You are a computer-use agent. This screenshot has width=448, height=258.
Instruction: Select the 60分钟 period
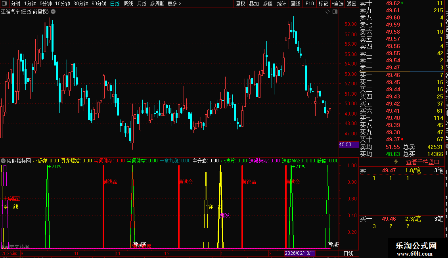tap(99, 4)
